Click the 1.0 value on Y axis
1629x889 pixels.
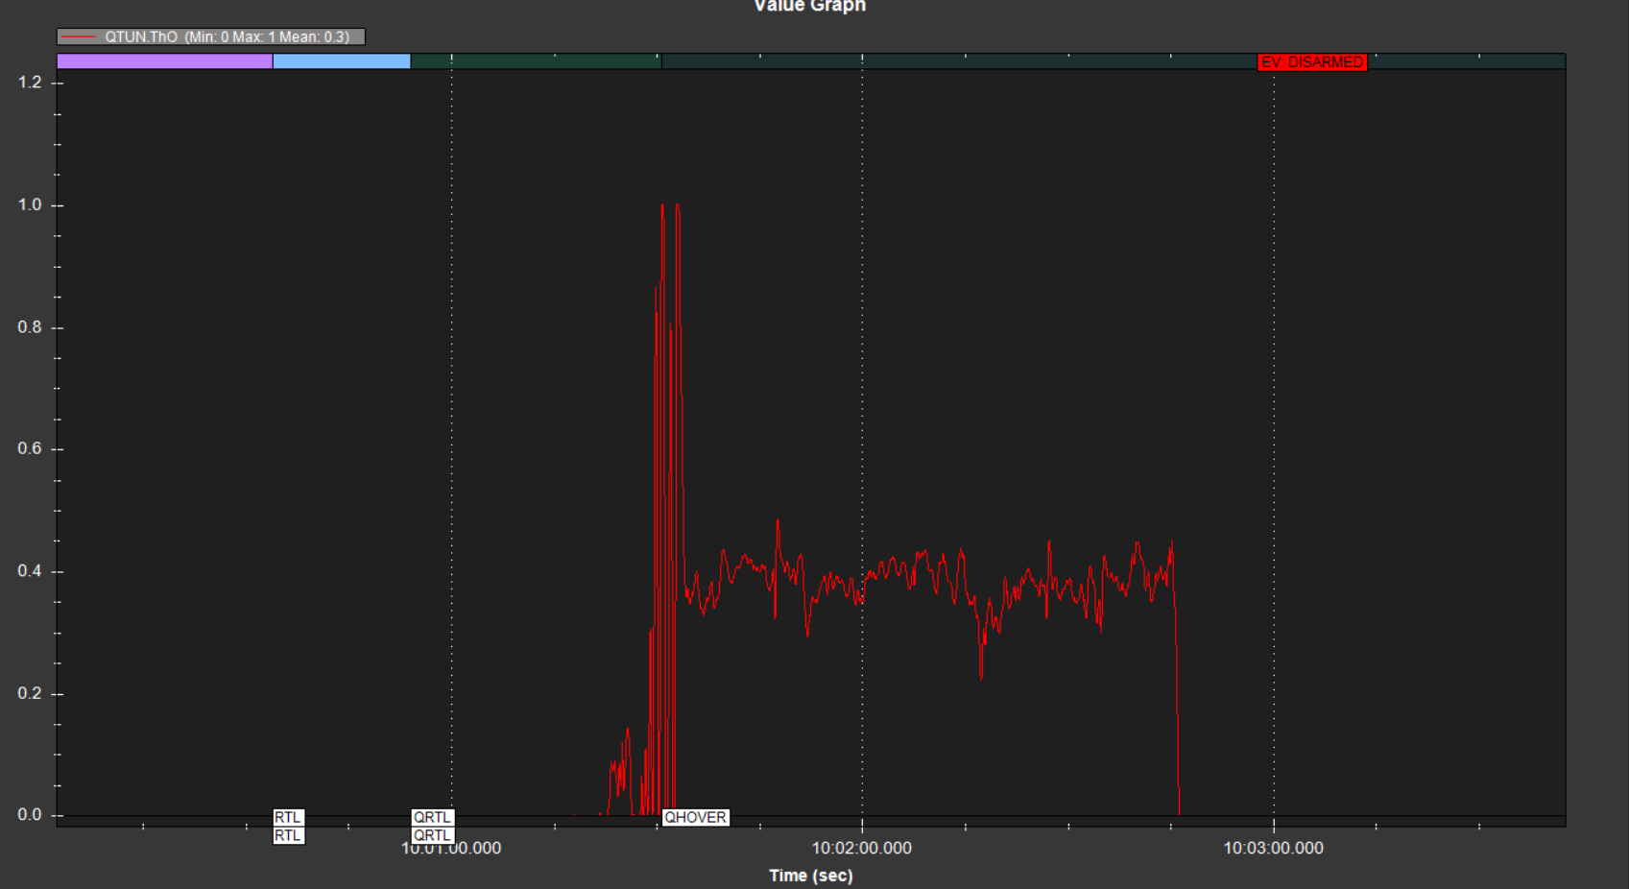coord(30,205)
